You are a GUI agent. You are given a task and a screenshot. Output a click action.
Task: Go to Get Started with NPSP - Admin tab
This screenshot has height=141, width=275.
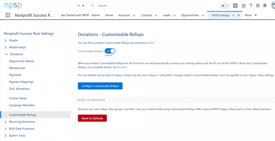coord(80,15)
